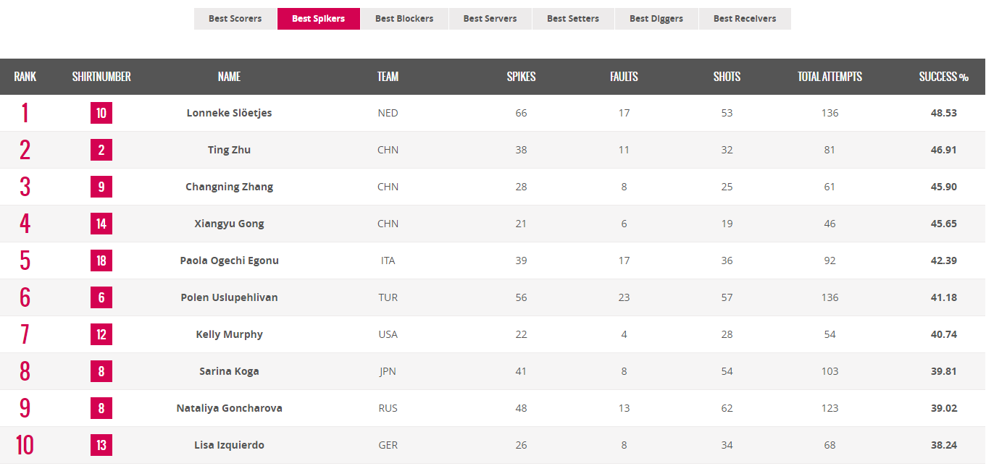Click the SUCCESS % column header
Image resolution: width=986 pixels, height=466 pixels.
point(943,77)
